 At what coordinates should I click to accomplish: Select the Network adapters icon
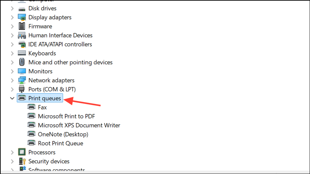point(22,80)
